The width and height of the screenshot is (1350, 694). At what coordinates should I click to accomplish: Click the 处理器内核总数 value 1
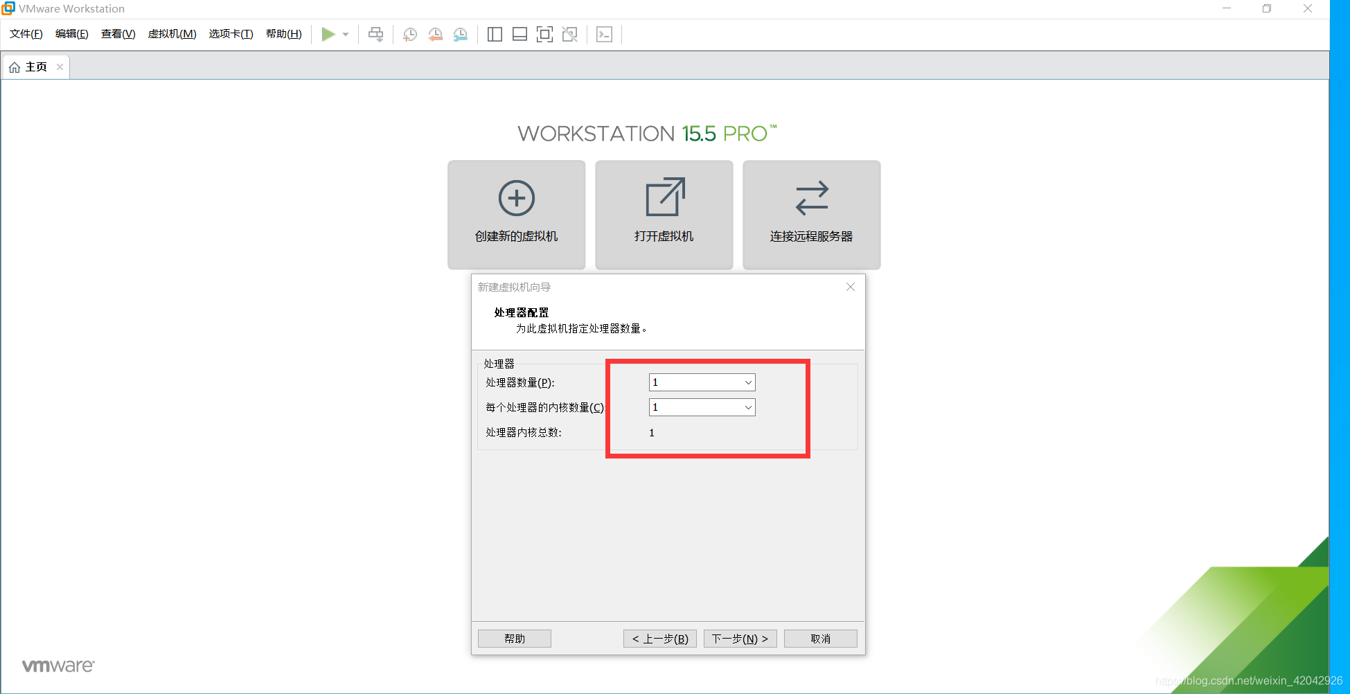652,432
